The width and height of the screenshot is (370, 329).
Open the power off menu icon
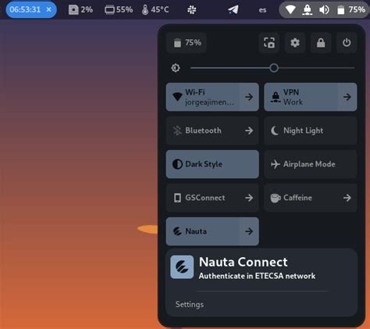point(347,43)
